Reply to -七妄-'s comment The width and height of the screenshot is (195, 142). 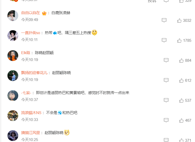(x=166, y=100)
